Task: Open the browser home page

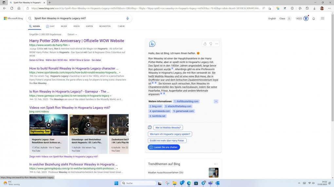Action: (19, 8)
